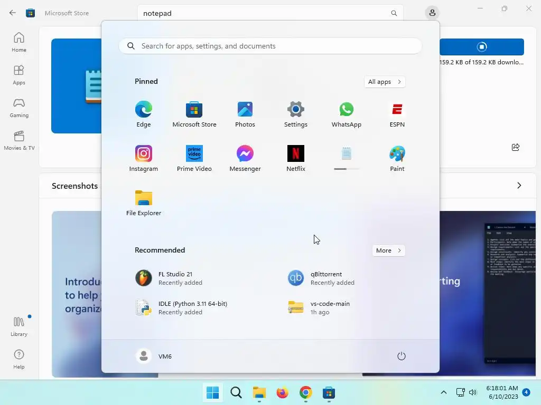Focus the Start menu search box
Image resolution: width=541 pixels, height=405 pixels.
270,46
